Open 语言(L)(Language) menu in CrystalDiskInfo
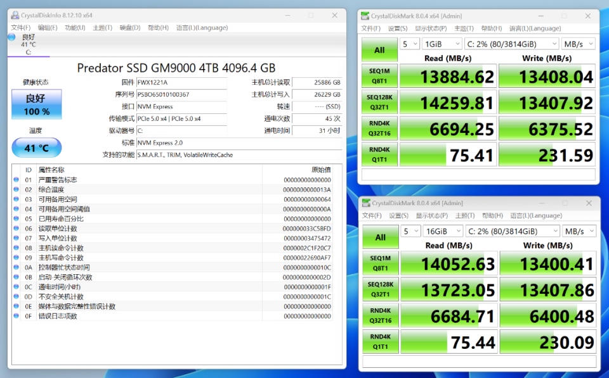Screen dimensions: 609x378 [x=202, y=27]
